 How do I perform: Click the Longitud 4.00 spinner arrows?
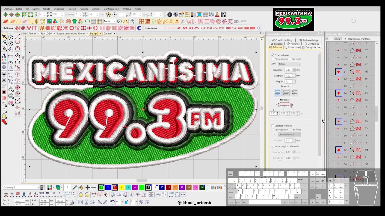click(294, 76)
